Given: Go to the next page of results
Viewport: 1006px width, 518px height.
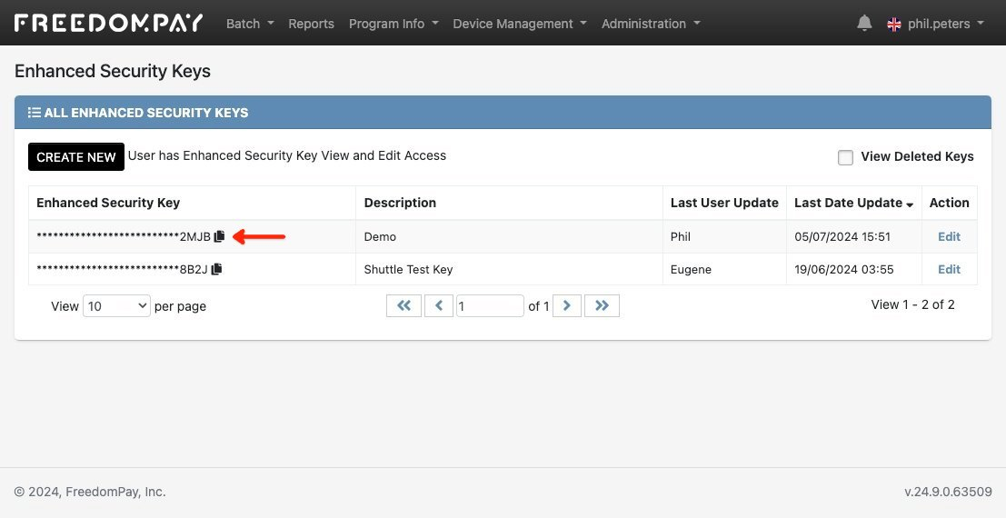Looking at the screenshot, I should click(566, 305).
